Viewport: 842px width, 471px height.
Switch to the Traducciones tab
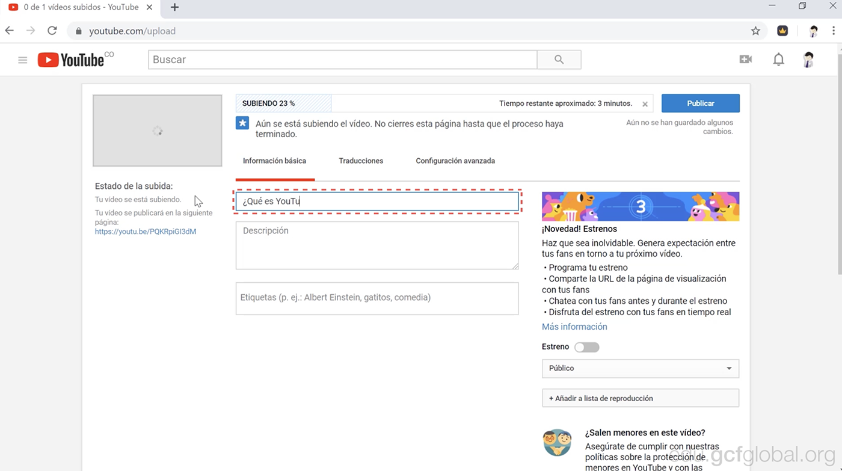361,161
